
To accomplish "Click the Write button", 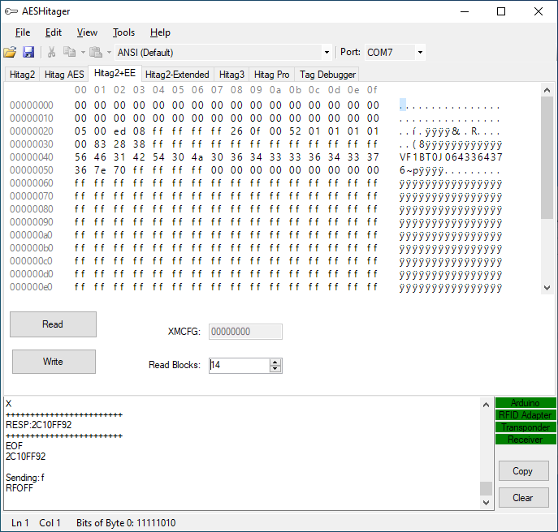I will 54,362.
